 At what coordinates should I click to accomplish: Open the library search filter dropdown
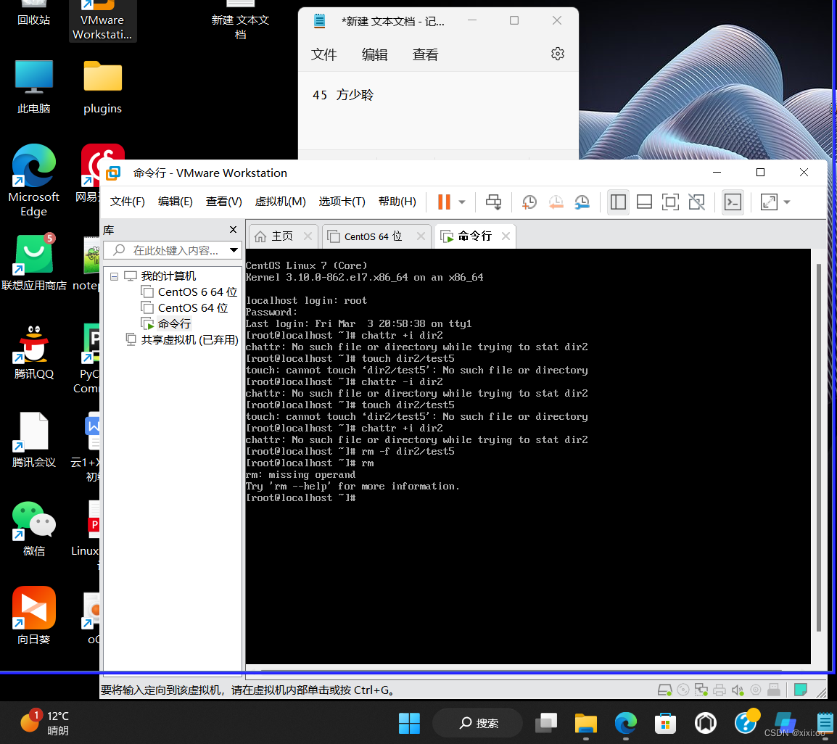click(x=234, y=250)
